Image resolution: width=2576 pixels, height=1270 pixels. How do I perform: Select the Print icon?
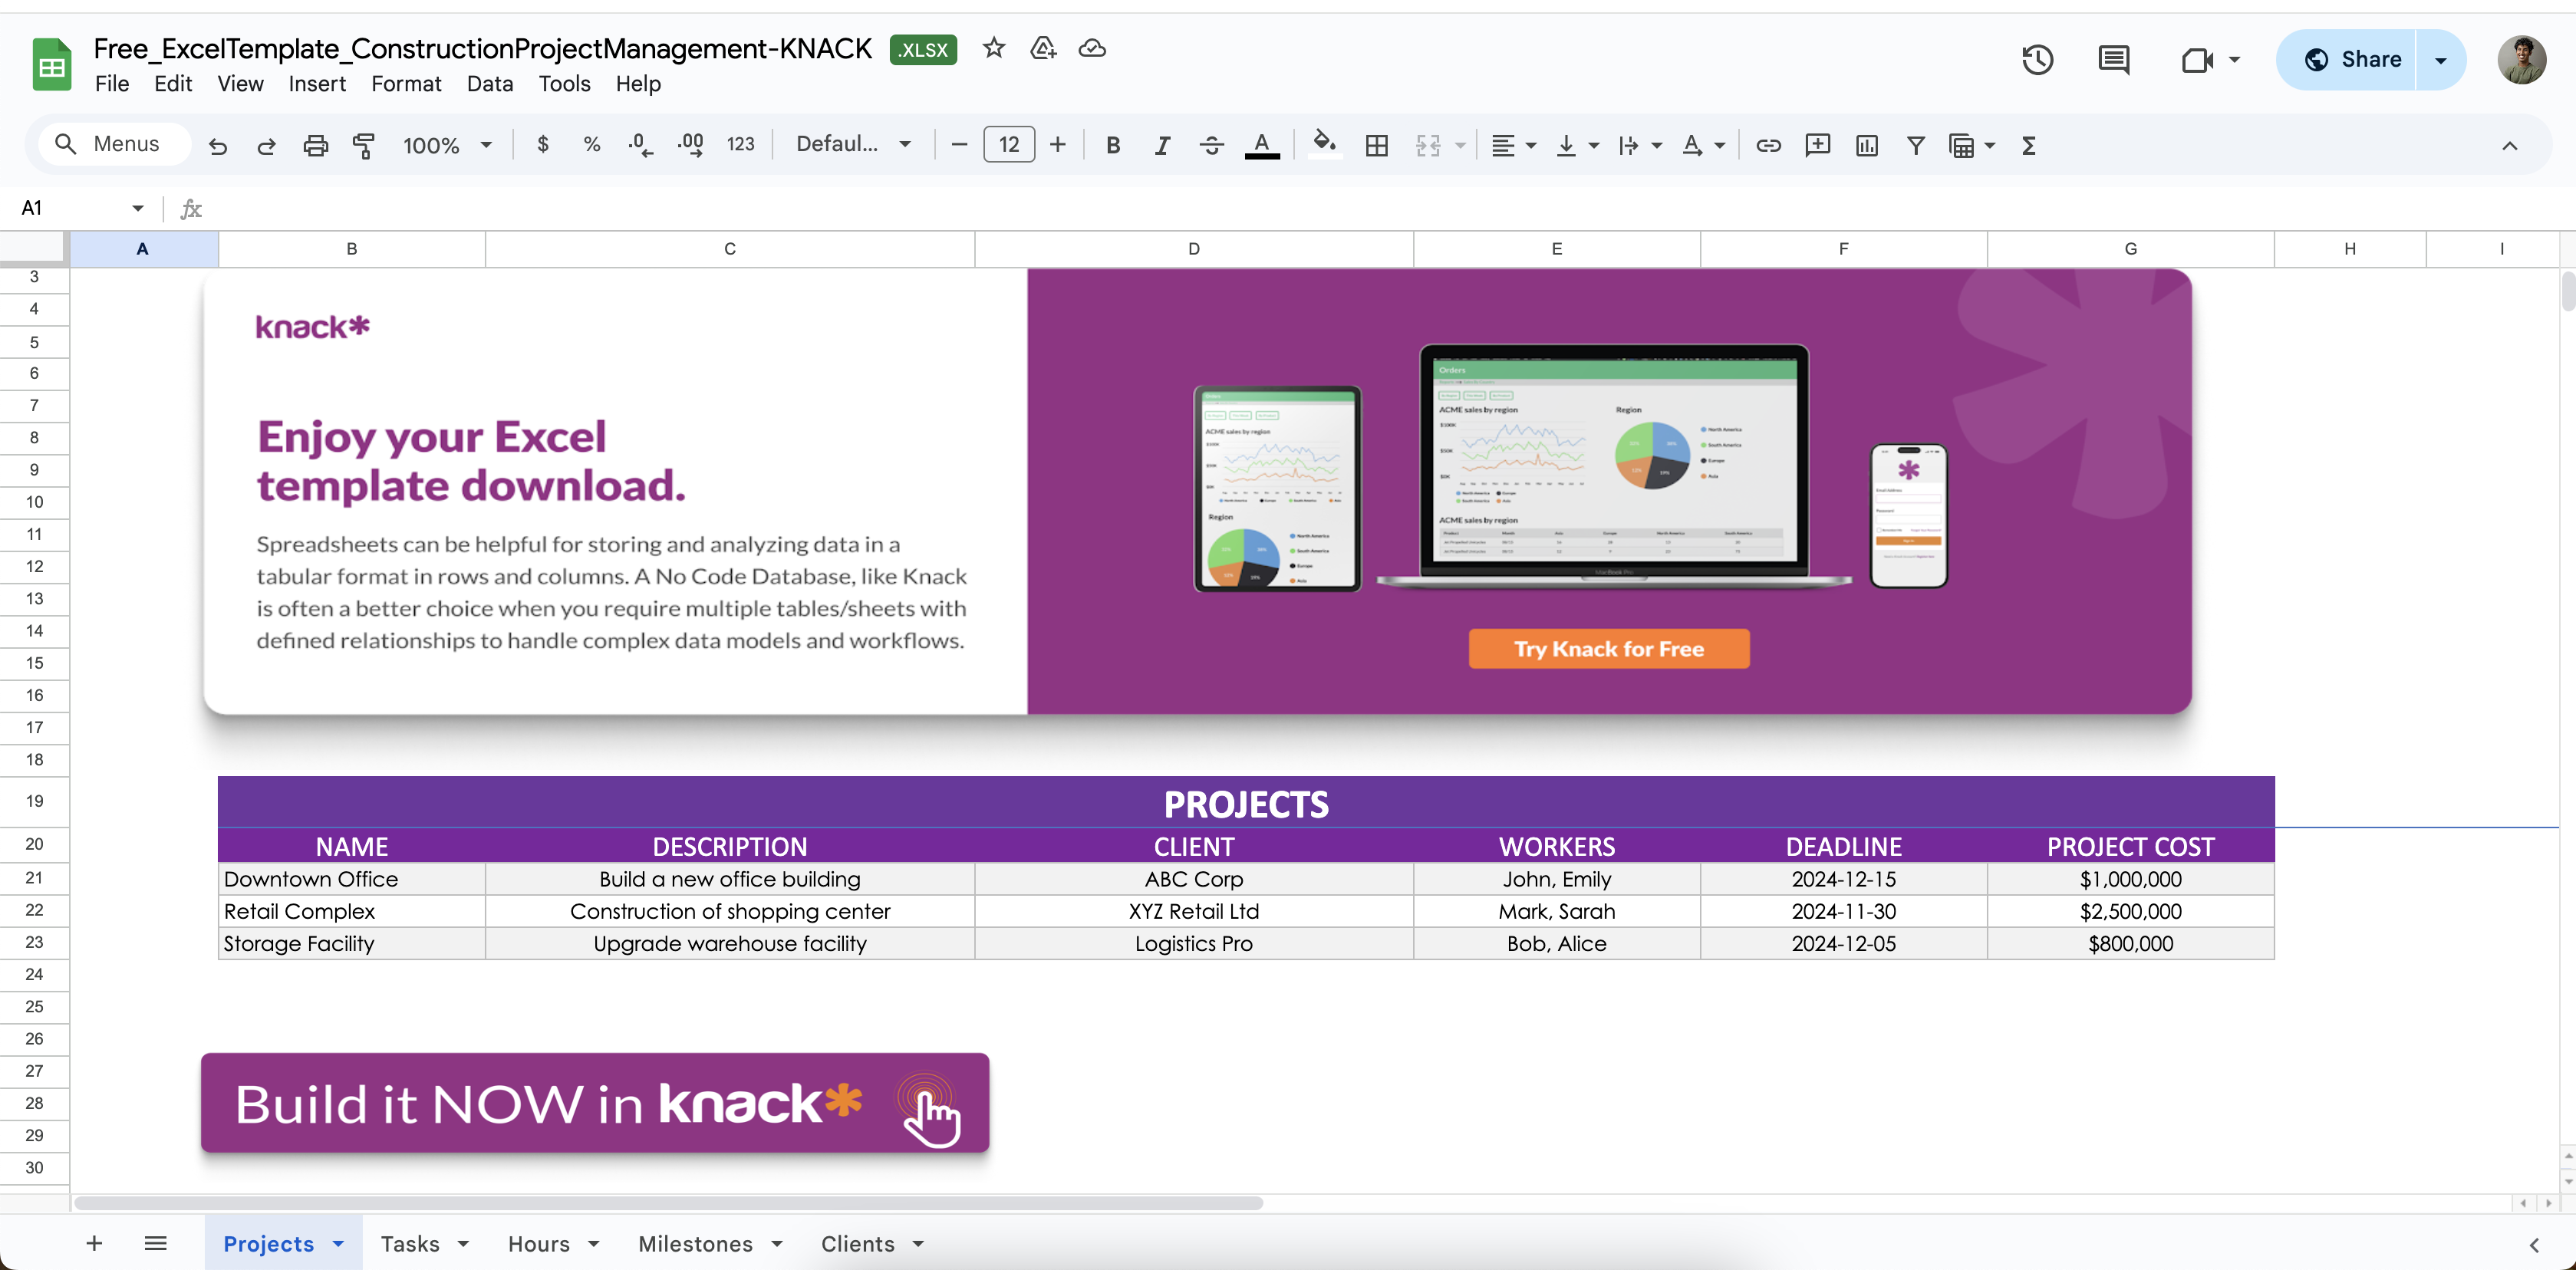click(x=316, y=145)
